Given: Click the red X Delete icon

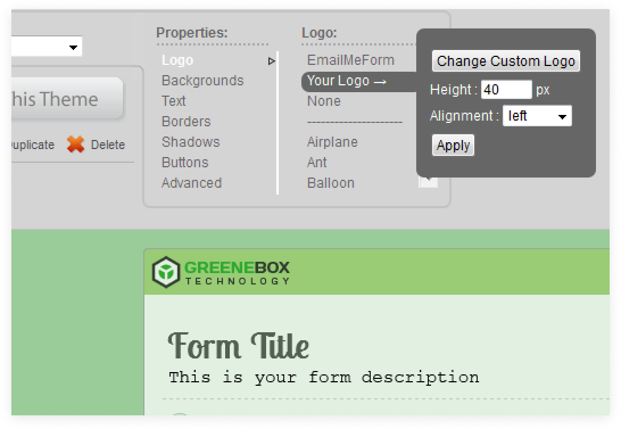Looking at the screenshot, I should tap(76, 144).
